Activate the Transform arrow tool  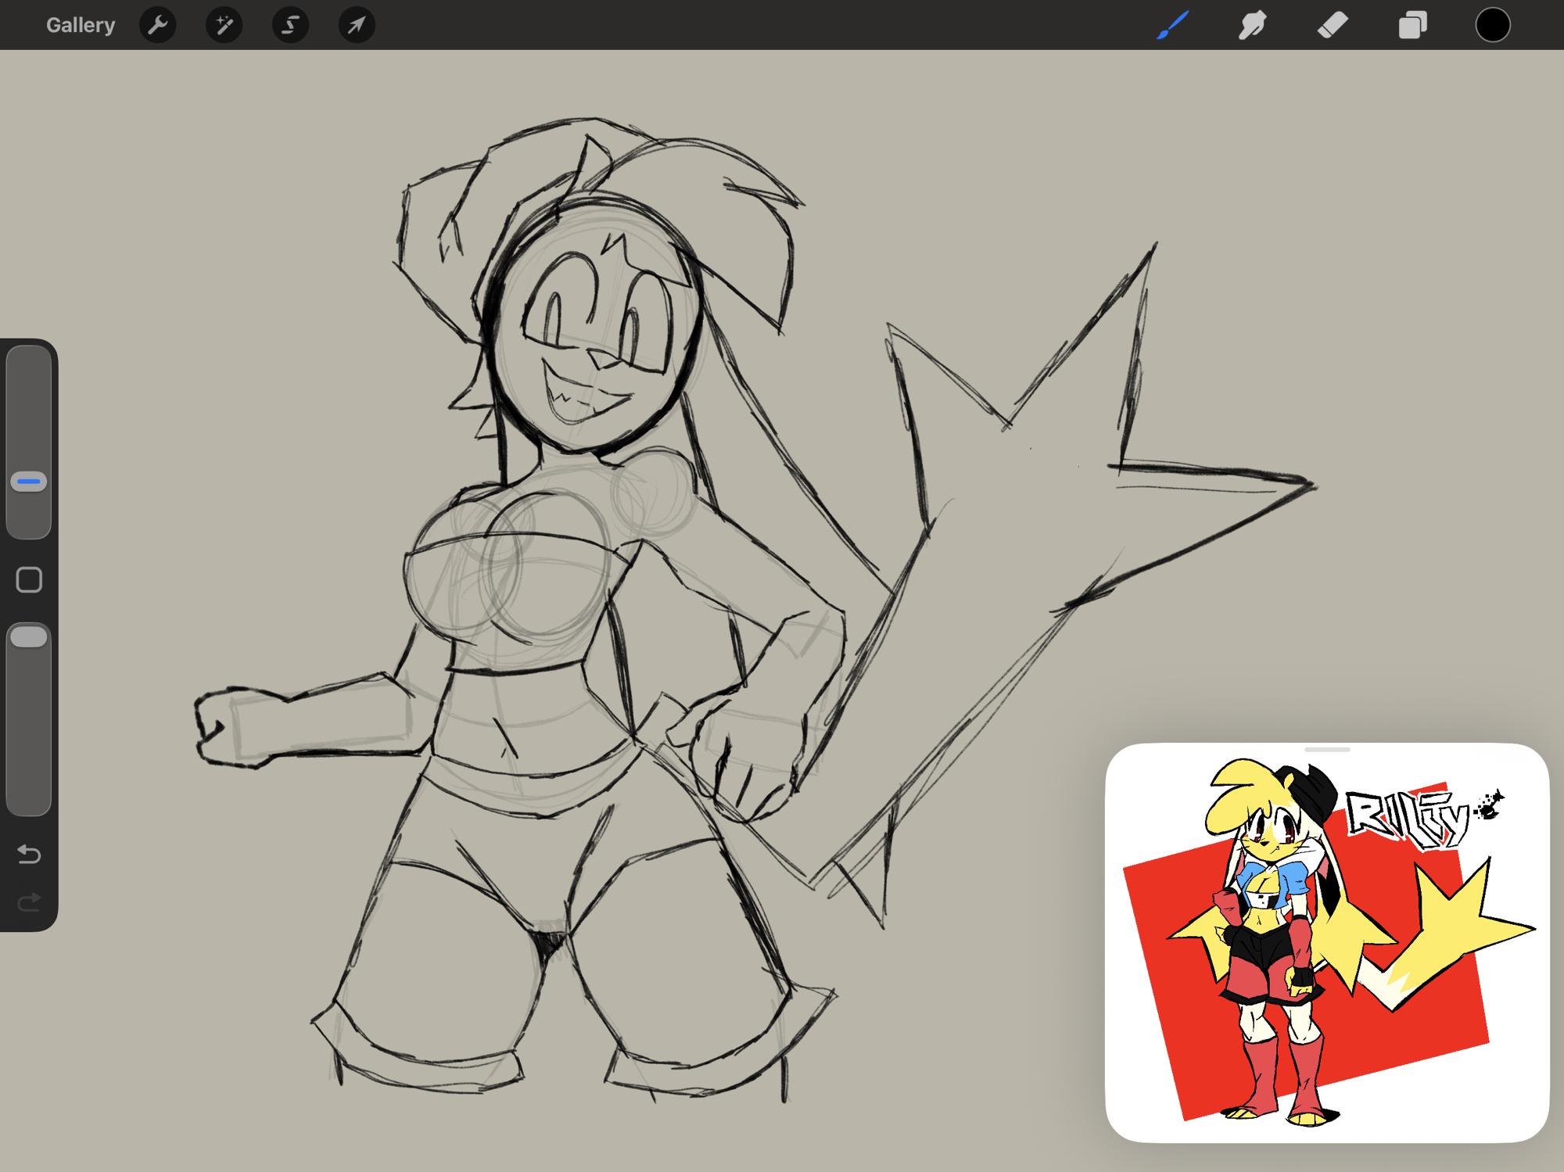[x=357, y=25]
